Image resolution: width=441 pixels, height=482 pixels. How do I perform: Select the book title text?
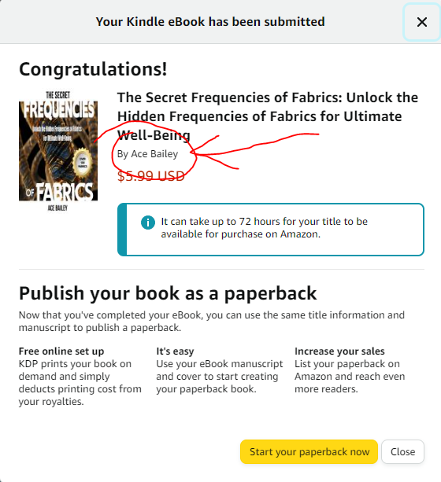[x=268, y=116]
